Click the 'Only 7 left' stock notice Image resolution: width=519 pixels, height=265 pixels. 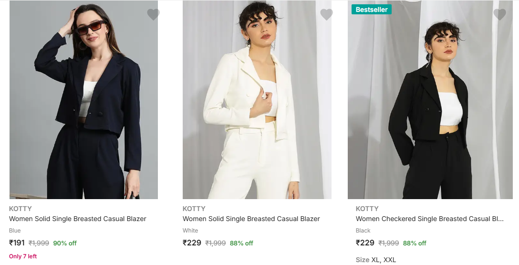tap(23, 256)
